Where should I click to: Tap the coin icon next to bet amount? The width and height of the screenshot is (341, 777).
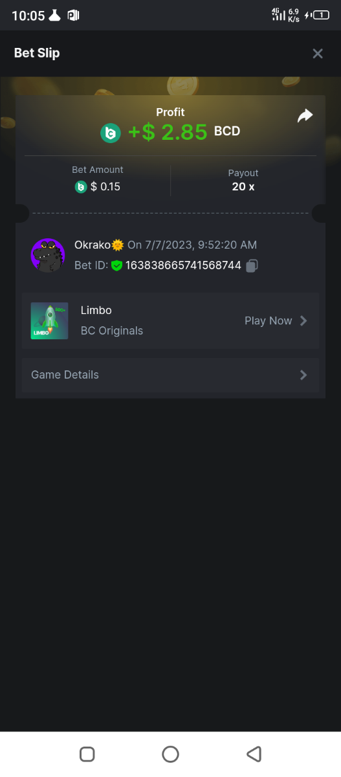[81, 187]
